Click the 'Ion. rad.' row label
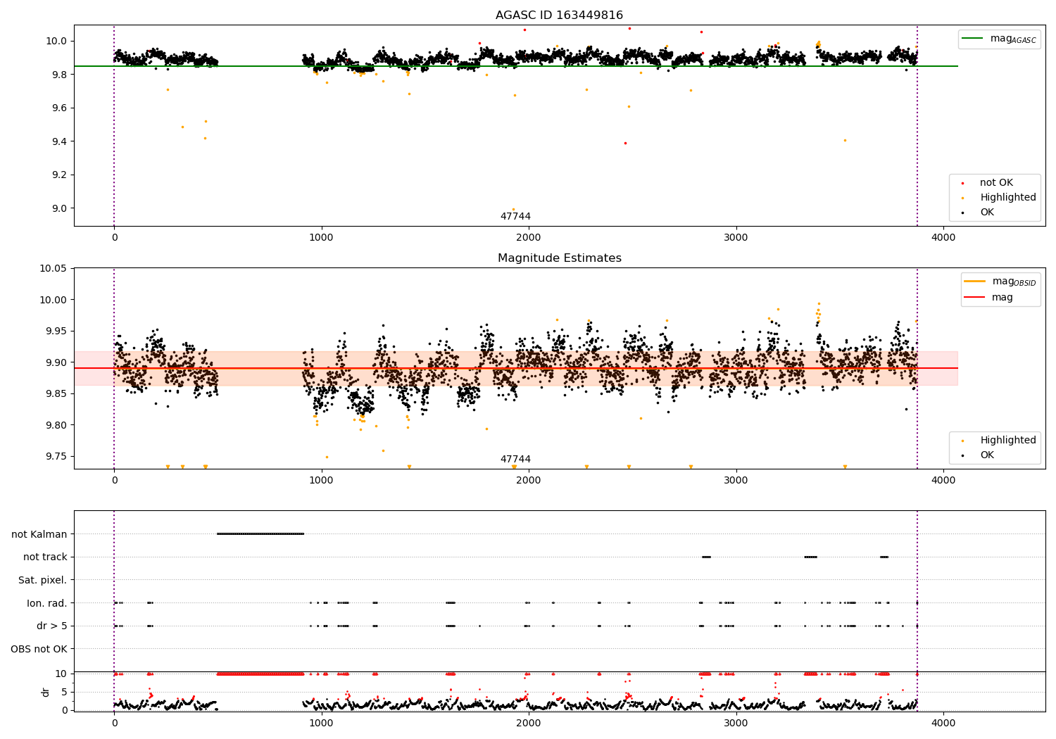 click(x=47, y=603)
